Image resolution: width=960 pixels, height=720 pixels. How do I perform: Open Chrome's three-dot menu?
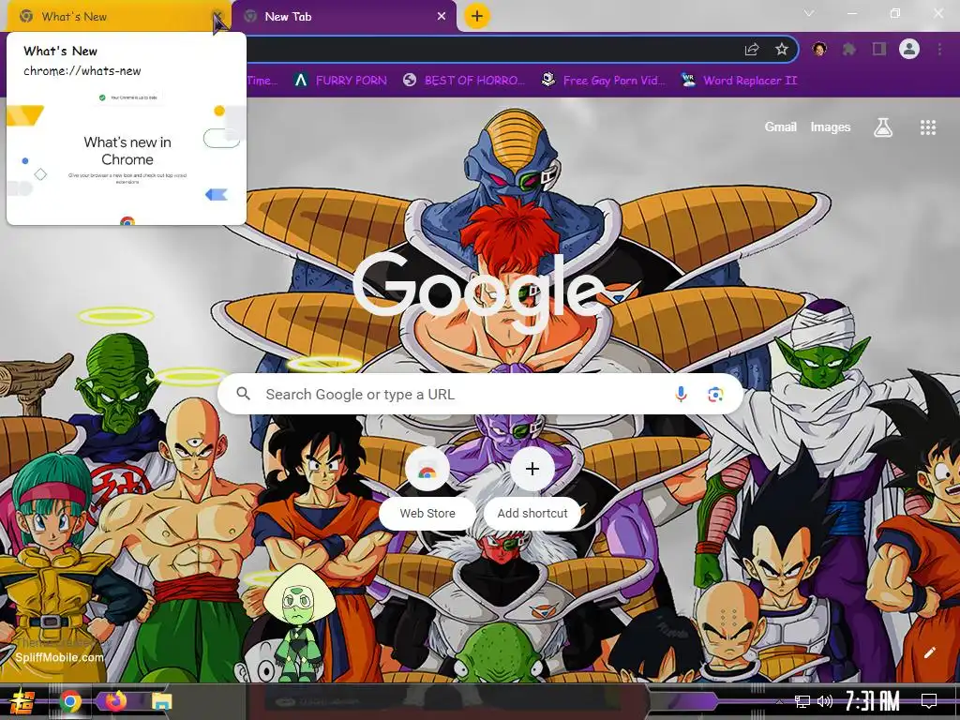[939, 50]
